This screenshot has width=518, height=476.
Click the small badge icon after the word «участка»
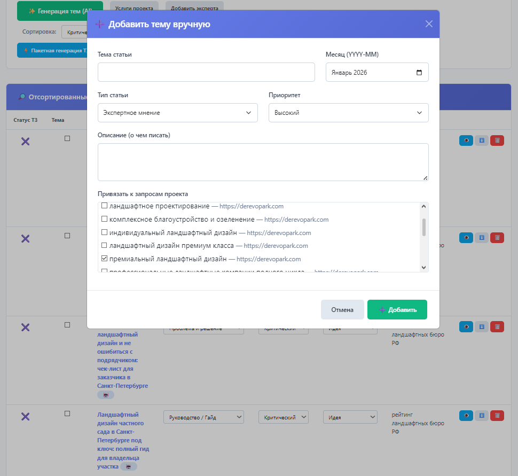[x=129, y=466]
